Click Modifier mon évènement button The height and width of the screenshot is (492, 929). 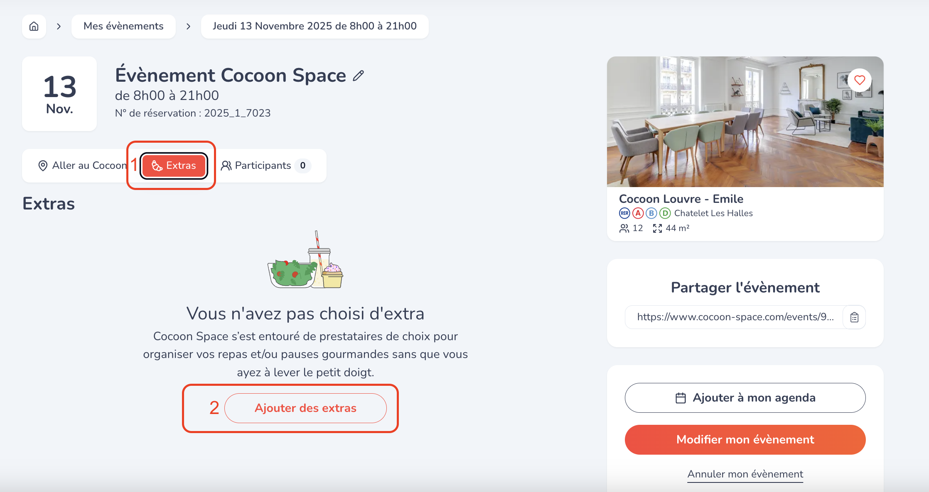coord(745,440)
